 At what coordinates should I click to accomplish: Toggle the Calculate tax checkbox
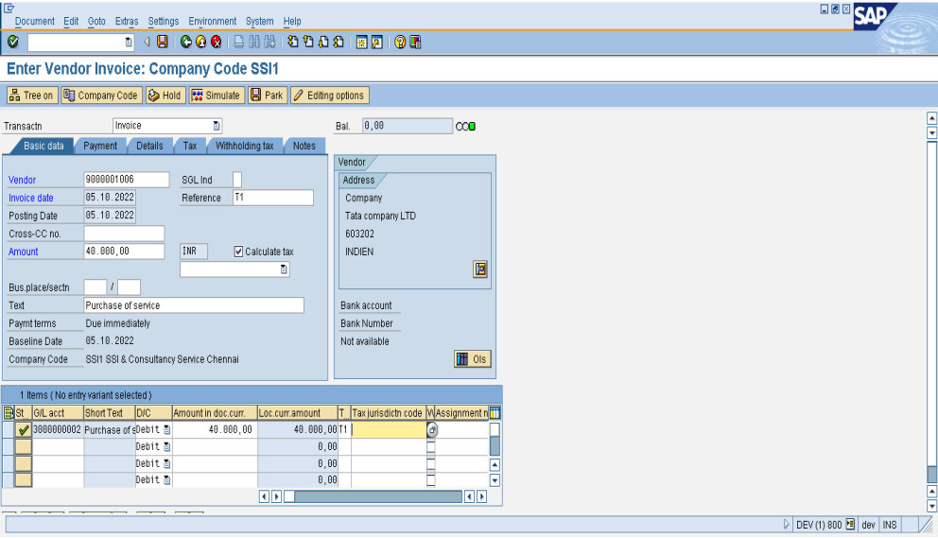[238, 252]
